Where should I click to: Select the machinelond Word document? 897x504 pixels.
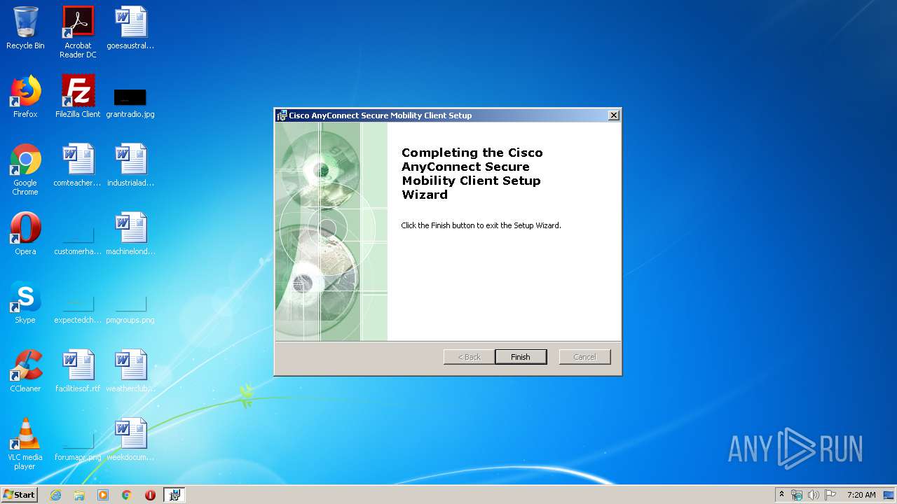(x=130, y=234)
